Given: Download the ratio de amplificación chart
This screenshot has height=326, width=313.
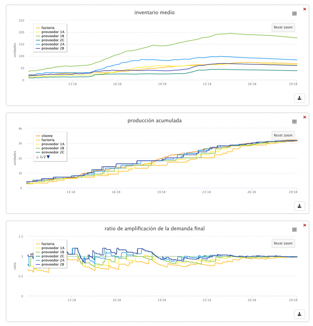Looking at the screenshot, I should (299, 314).
